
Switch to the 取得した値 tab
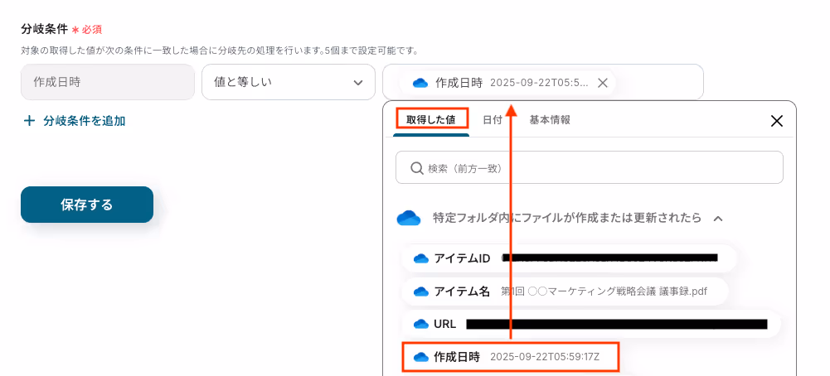[431, 120]
